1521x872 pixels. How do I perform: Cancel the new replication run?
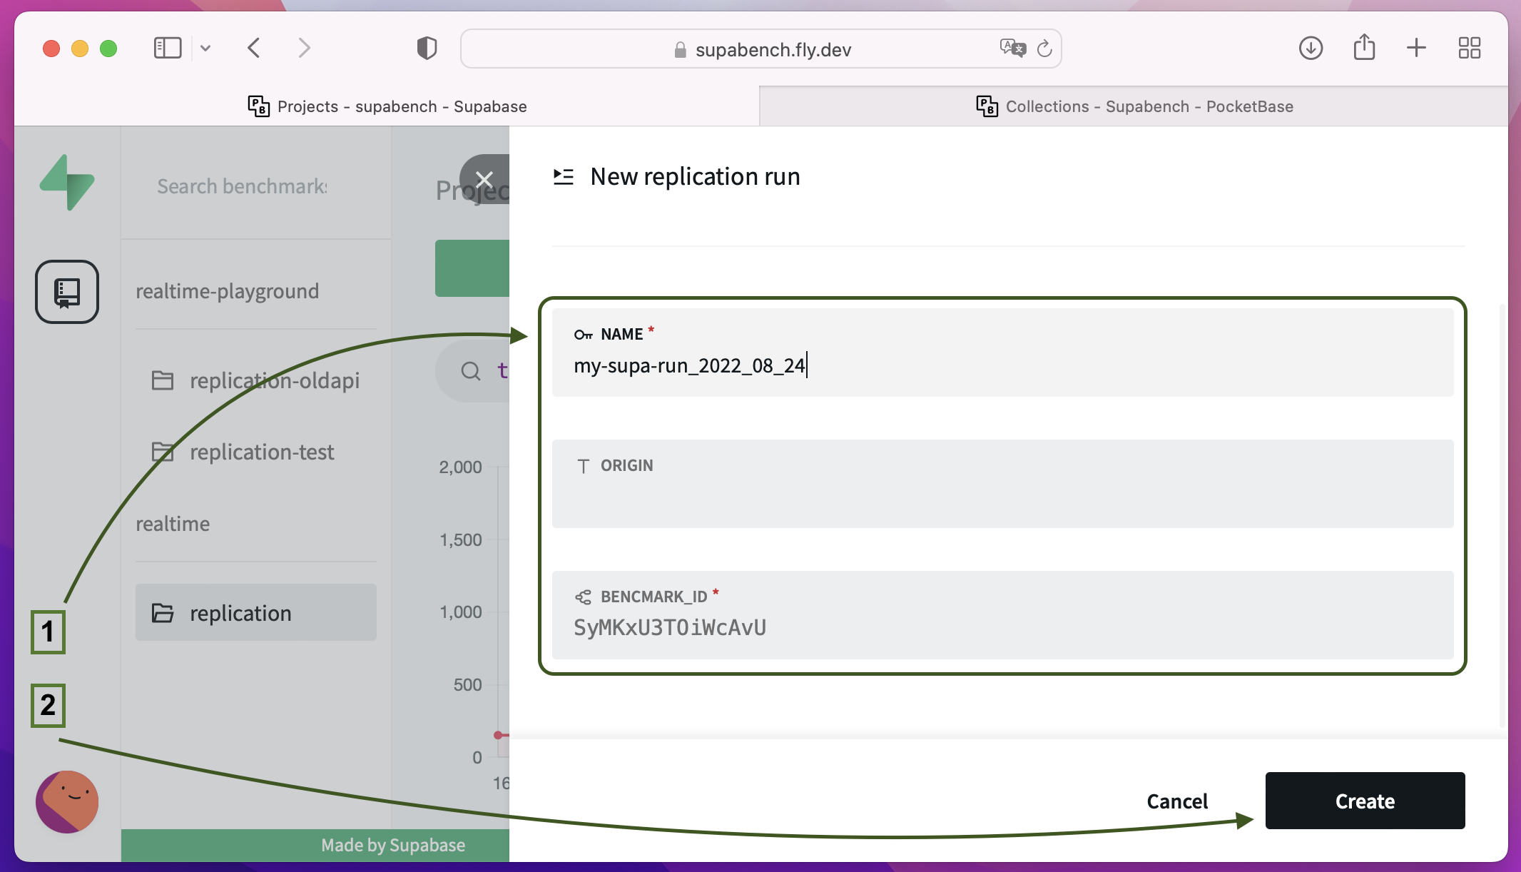pyautogui.click(x=1177, y=801)
